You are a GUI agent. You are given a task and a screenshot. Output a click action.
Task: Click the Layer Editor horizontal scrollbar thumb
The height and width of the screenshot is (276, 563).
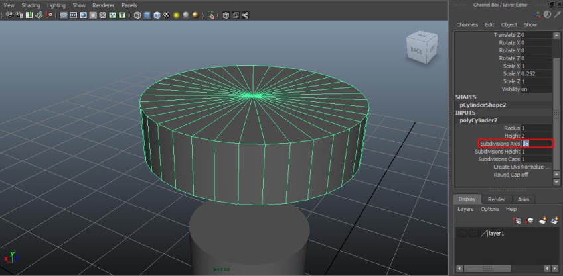tap(487, 269)
